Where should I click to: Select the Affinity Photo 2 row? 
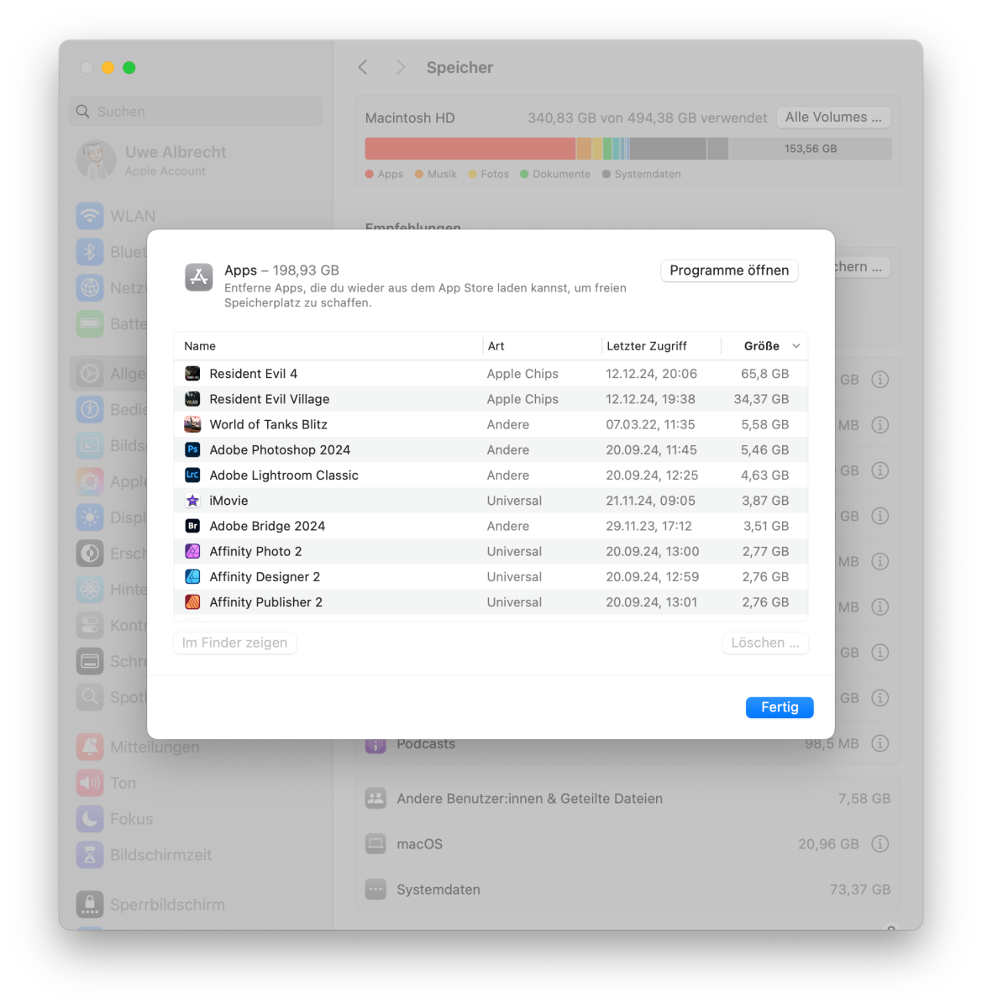click(x=491, y=551)
